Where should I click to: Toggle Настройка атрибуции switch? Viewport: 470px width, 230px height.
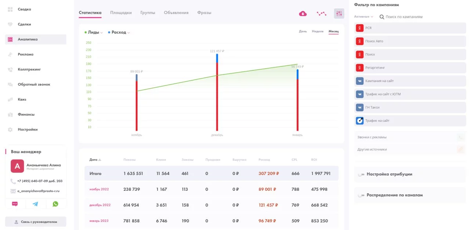click(x=361, y=175)
